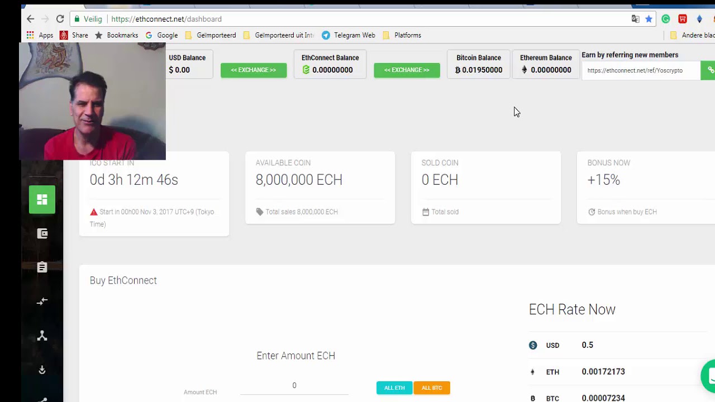Open the Google bookmark
715x402 pixels.
point(161,35)
